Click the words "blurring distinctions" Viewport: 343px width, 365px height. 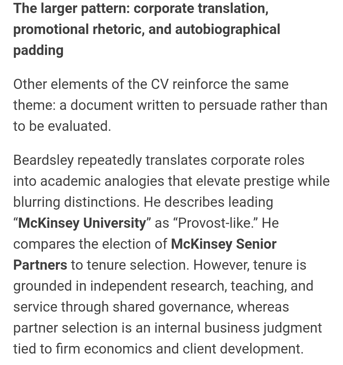tap(76, 202)
